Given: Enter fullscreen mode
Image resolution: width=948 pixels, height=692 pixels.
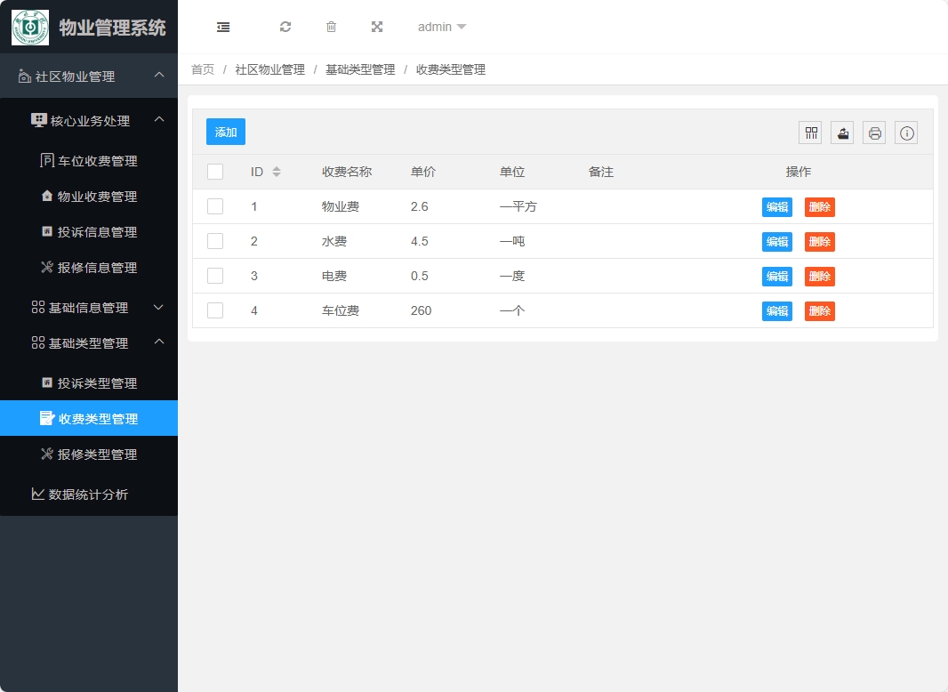Looking at the screenshot, I should tap(377, 27).
